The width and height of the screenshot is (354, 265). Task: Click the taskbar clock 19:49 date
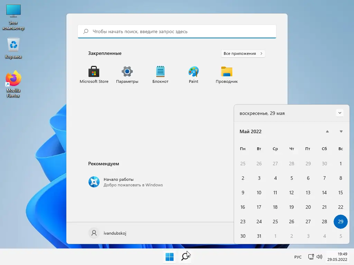(337, 257)
